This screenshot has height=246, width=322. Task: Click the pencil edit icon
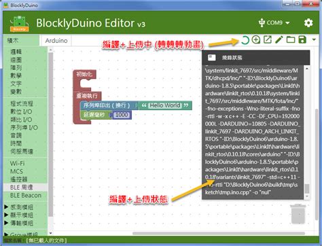pos(279,40)
